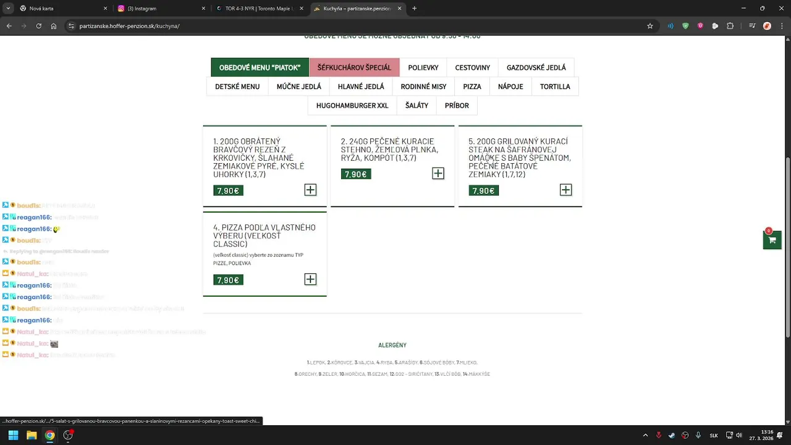
Task: Close the Instagram tab
Action: click(x=203, y=9)
